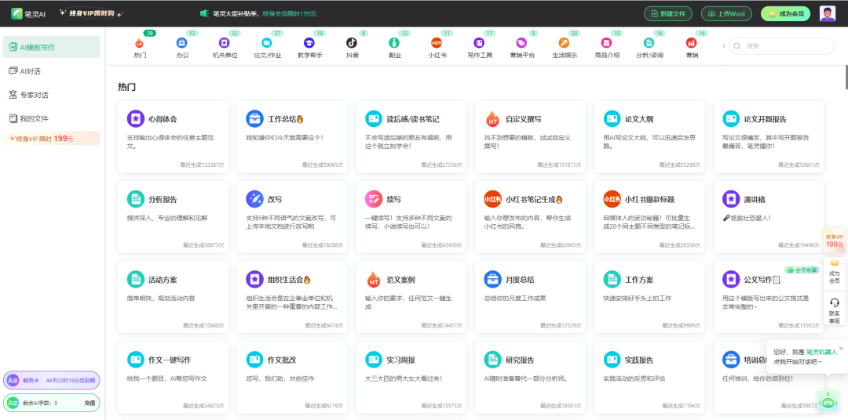Open the 分析/咨询 category icon
The height and width of the screenshot is (420, 848).
(x=649, y=42)
